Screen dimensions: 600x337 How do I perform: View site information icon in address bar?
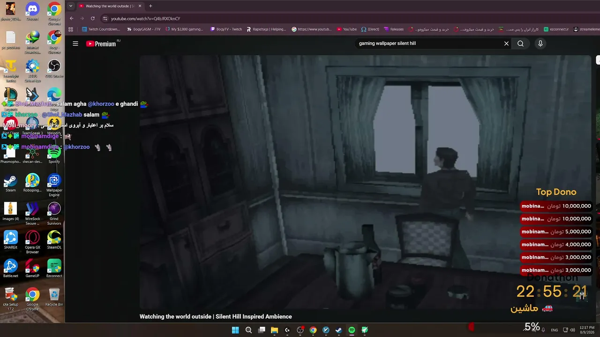pyautogui.click(x=105, y=18)
